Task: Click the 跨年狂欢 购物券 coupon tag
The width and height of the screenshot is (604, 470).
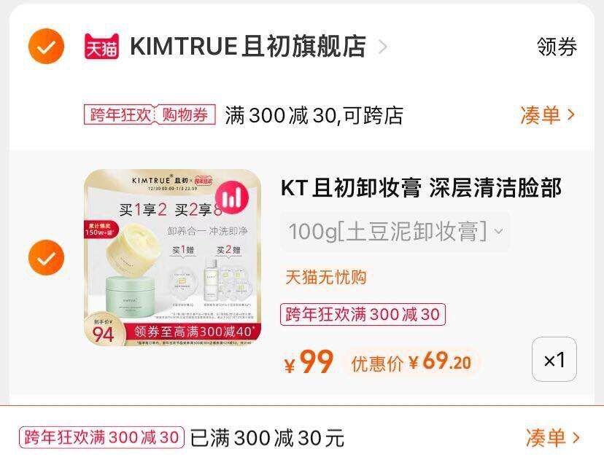Action: (150, 114)
